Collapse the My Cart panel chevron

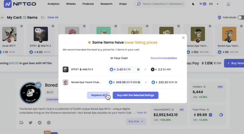(2, 18)
